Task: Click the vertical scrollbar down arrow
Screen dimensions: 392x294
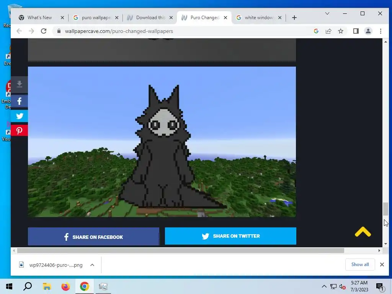Action: point(385,244)
